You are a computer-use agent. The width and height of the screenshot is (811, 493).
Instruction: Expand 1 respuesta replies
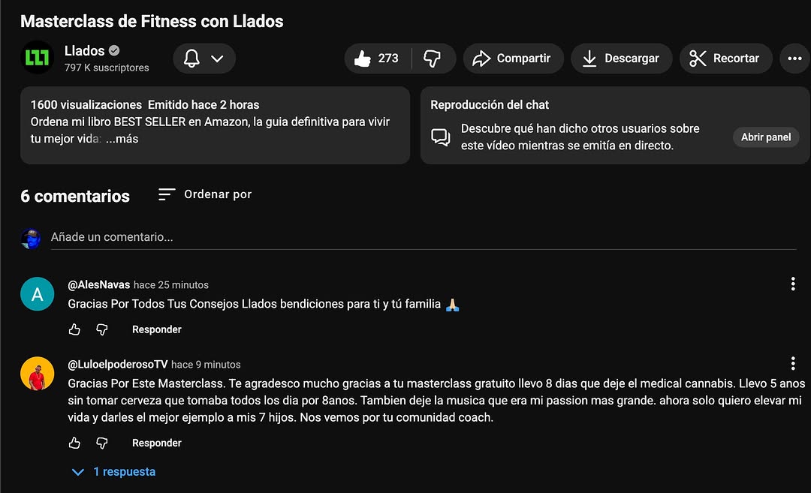(x=114, y=472)
